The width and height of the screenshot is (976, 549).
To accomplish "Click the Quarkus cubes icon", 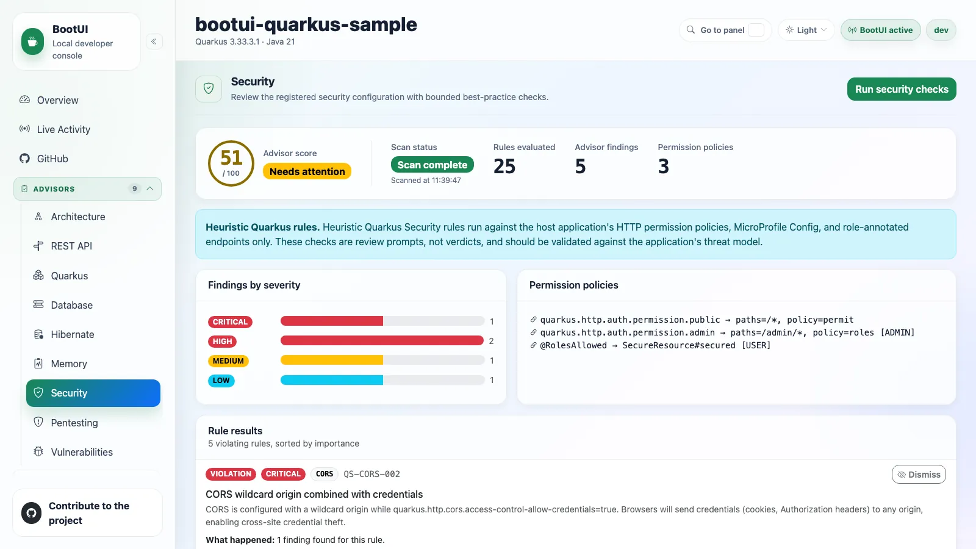I will tap(38, 275).
